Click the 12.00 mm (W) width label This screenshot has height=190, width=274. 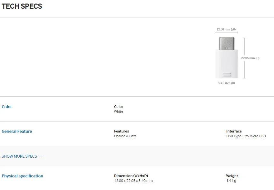click(x=226, y=29)
